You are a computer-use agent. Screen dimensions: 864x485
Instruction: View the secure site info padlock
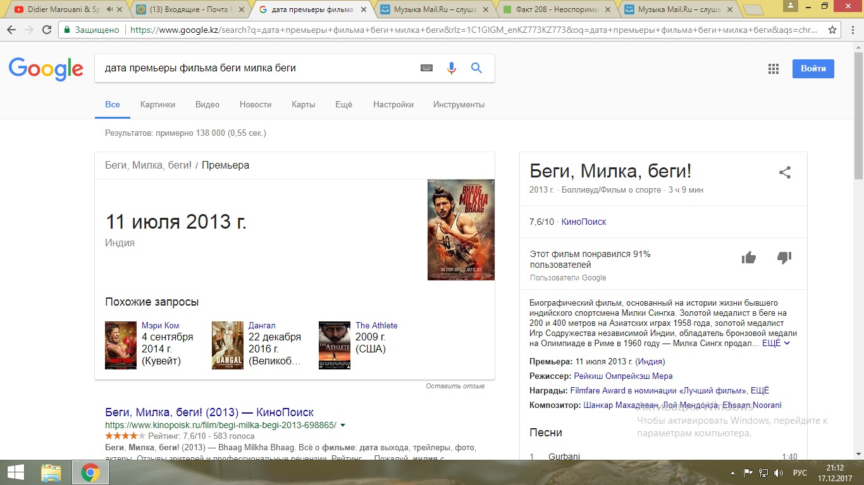pos(68,30)
